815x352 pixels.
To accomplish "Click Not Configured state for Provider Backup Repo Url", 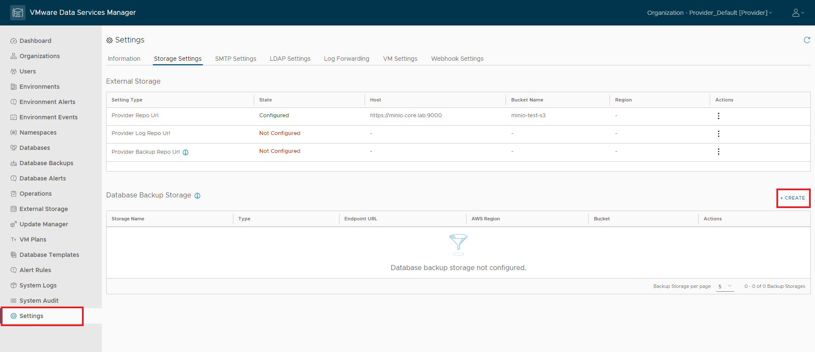I will (280, 151).
